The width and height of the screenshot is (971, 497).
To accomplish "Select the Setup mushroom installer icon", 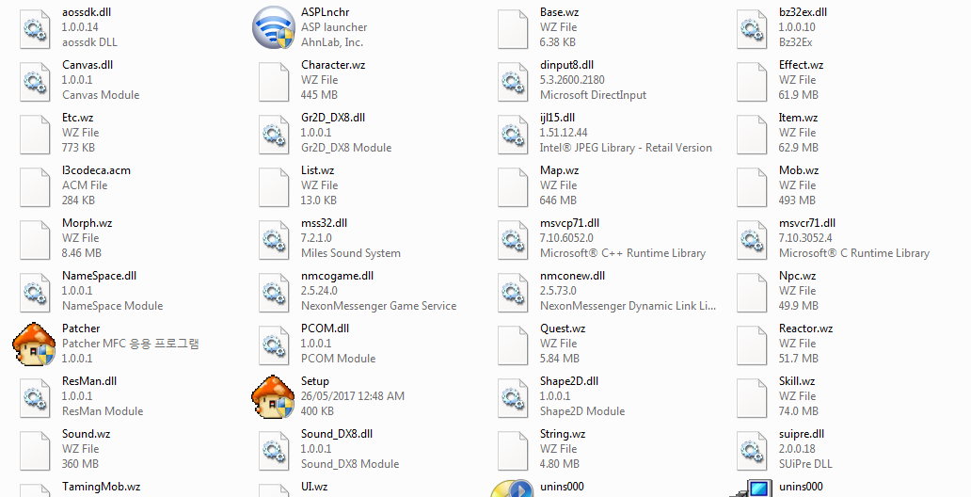I will tap(274, 396).
